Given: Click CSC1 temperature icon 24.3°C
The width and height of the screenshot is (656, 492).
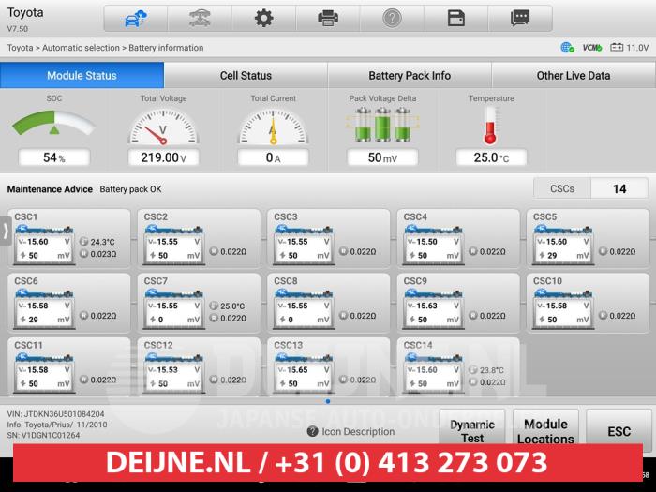Looking at the screenshot, I should [83, 242].
